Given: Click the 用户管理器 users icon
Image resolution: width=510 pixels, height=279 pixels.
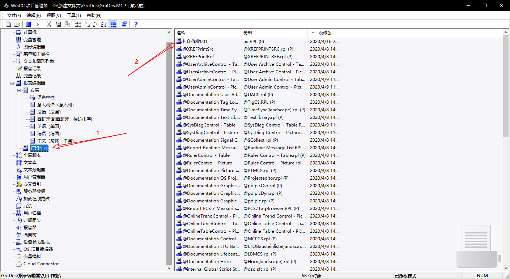Looking at the screenshot, I should (19, 177).
